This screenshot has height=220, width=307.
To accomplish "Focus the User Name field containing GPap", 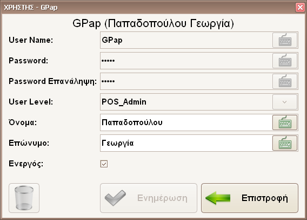I will click(x=186, y=40).
